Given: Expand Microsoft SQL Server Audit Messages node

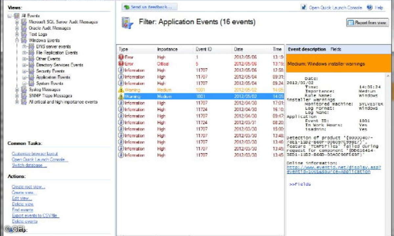Looking at the screenshot, I should pyautogui.click(x=17, y=22).
